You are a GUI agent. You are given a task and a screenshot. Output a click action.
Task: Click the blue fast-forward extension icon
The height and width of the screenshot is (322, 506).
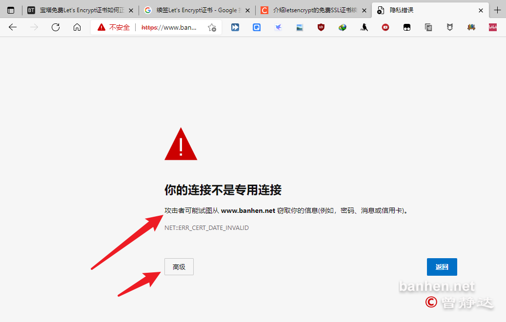point(235,27)
